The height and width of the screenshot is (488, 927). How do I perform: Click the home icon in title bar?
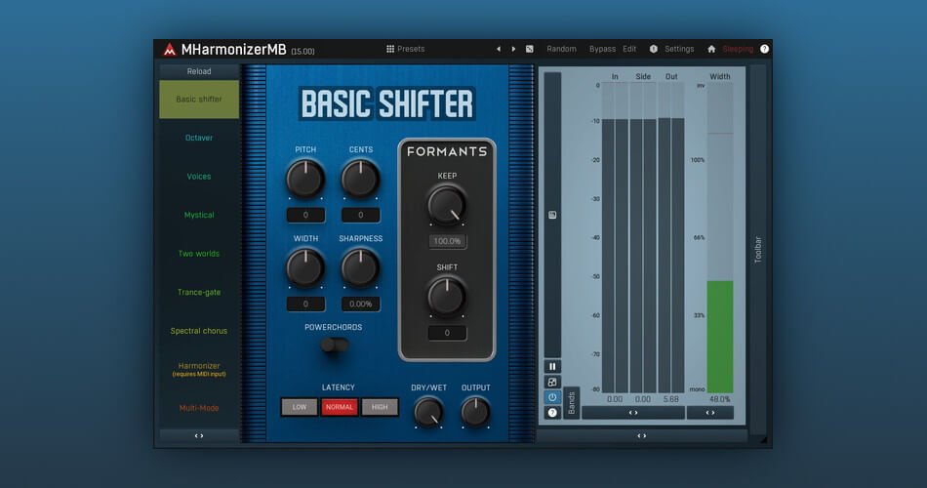pos(711,49)
